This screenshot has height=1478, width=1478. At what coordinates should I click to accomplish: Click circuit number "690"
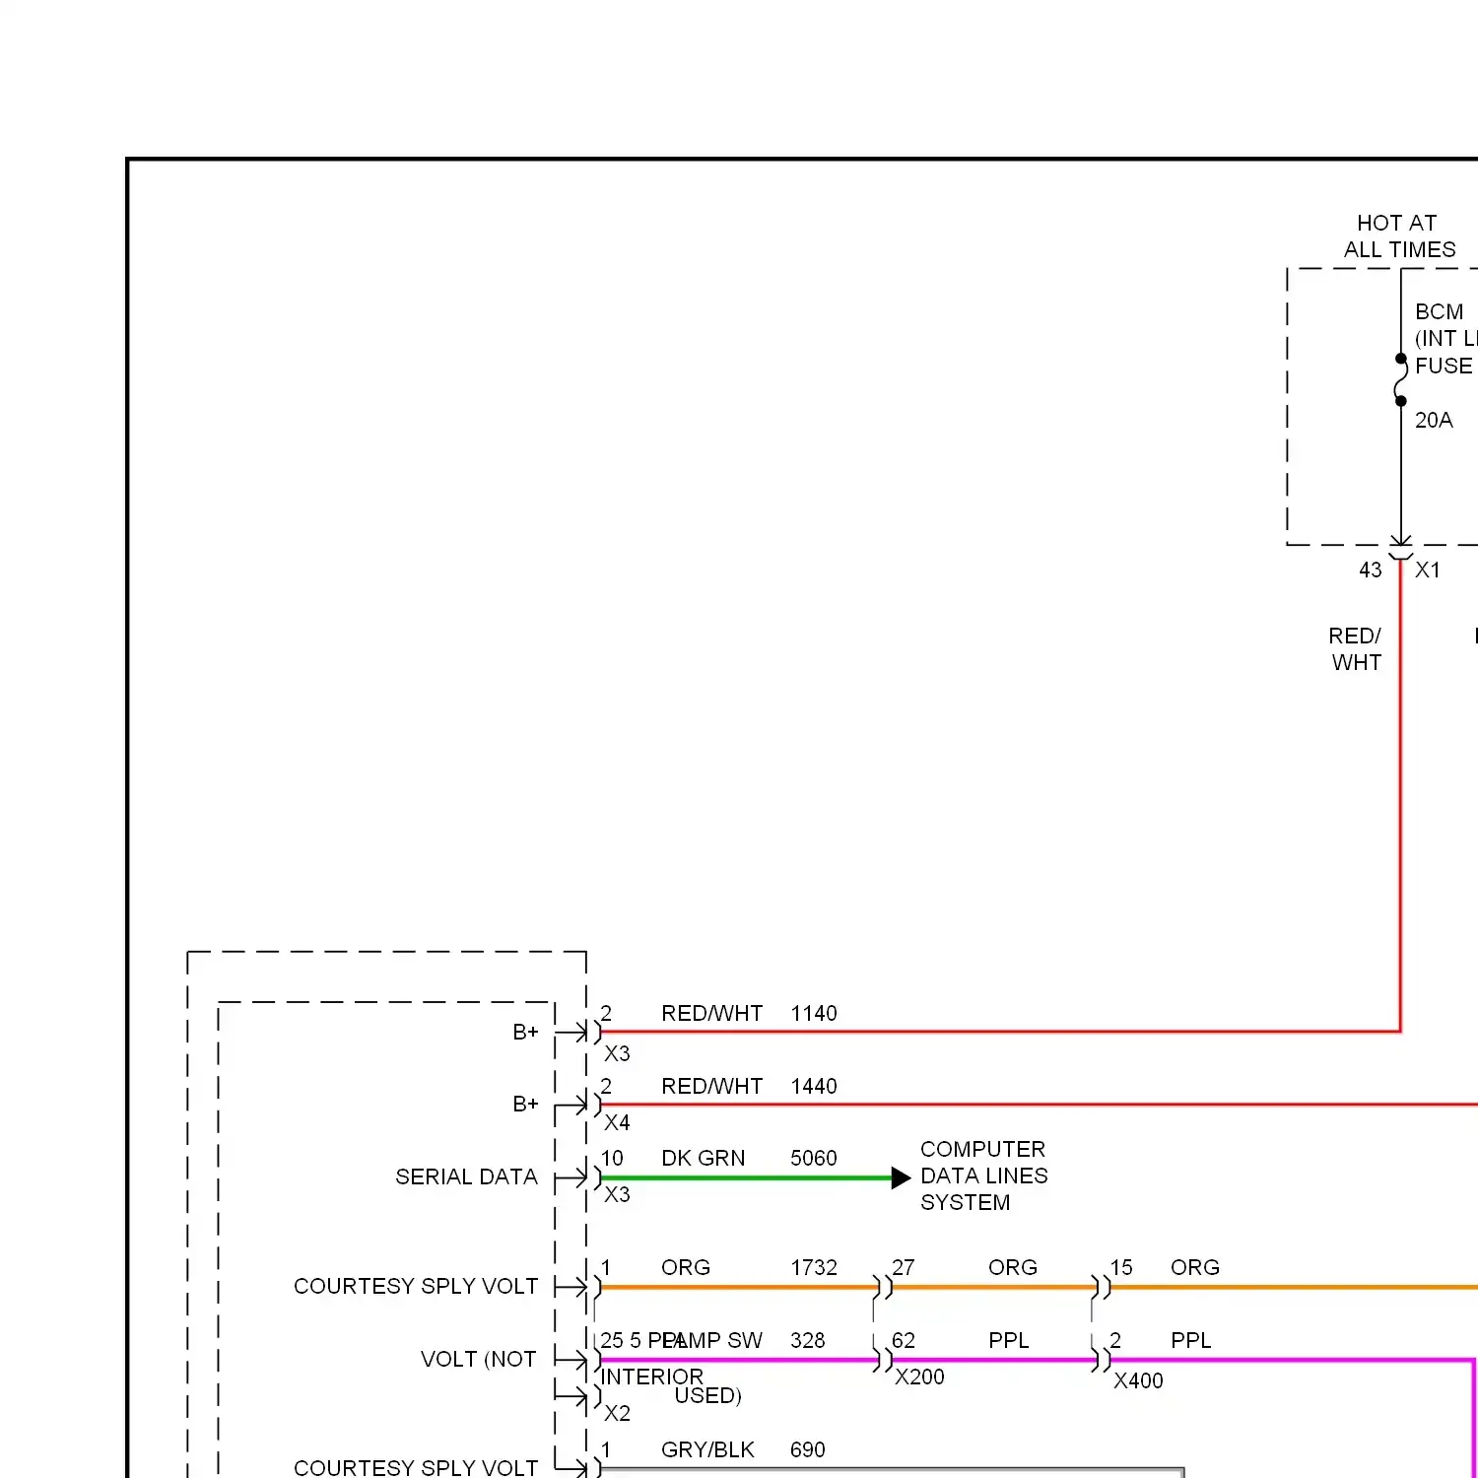[x=808, y=1449]
